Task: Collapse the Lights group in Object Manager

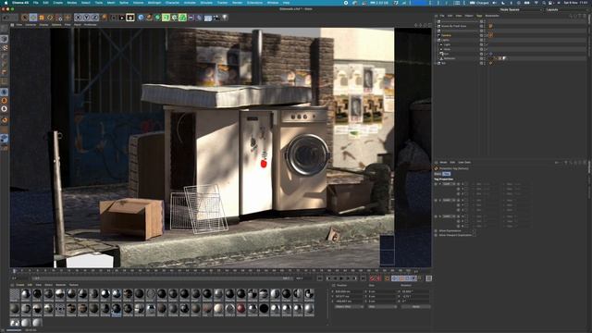Action: [x=436, y=40]
